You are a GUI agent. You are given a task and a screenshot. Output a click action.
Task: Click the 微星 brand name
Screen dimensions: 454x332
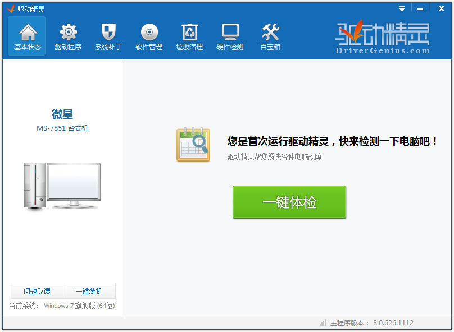[x=62, y=114]
